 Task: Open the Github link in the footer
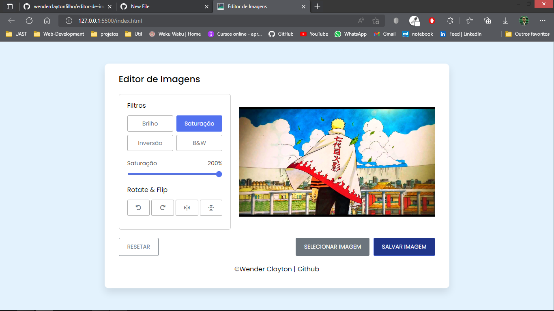308,269
